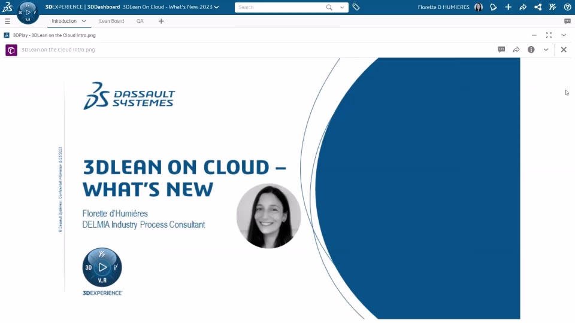The image size is (575, 323).
Task: Open the collaboration network icon in the top bar
Action: click(538, 7)
